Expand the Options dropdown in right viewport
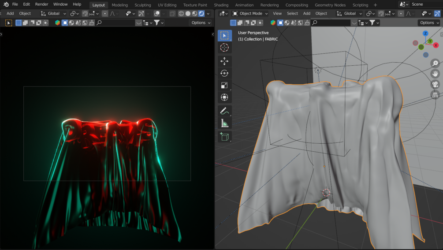This screenshot has height=250, width=443. [429, 22]
